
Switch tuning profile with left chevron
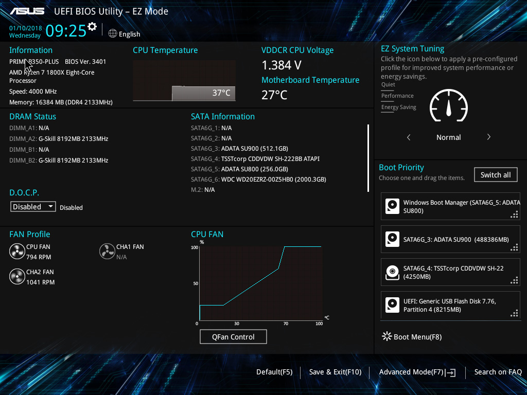point(409,137)
